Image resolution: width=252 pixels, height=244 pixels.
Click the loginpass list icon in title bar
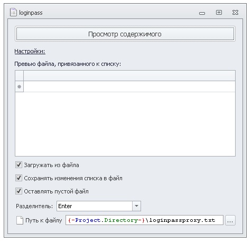pos(13,12)
